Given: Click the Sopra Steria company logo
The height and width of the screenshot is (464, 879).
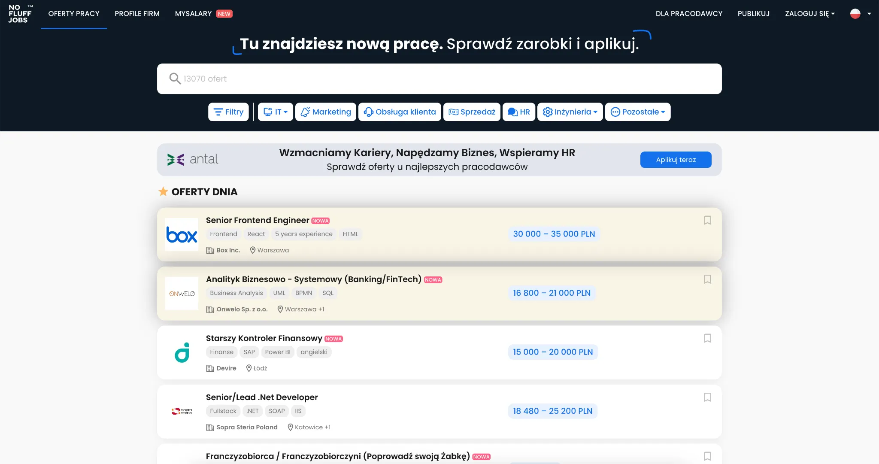Looking at the screenshot, I should tap(182, 411).
